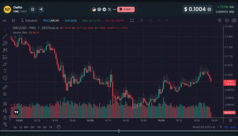Toggle visibility of all drawings eye icon

coord(5,124)
